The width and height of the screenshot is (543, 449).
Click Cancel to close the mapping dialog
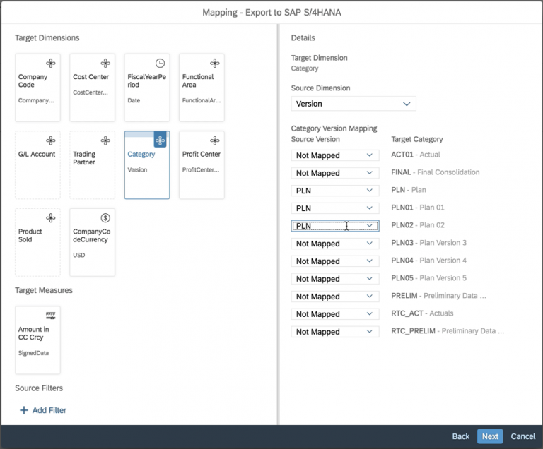pos(523,436)
